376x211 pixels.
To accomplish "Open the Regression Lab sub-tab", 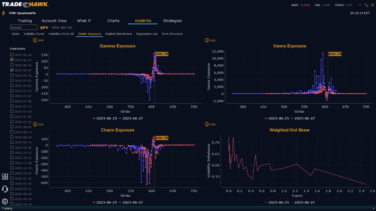I will coord(147,34).
